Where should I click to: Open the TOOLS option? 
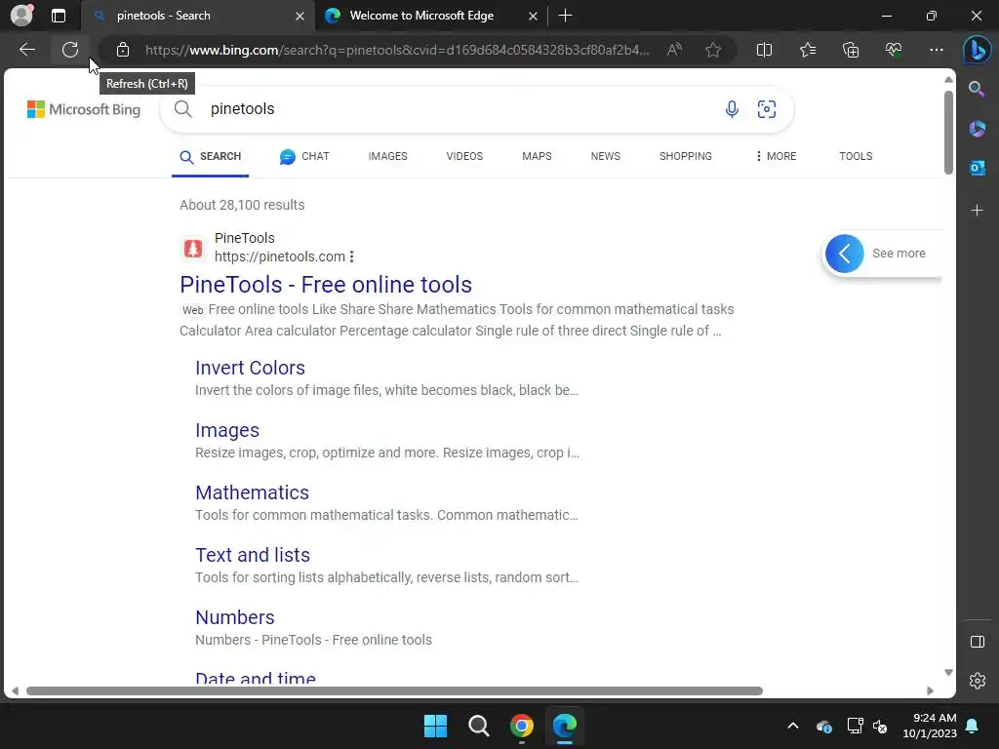[x=856, y=157]
